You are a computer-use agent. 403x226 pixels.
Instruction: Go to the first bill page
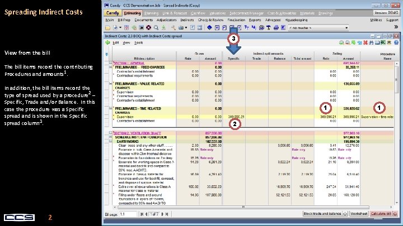pyautogui.click(x=142, y=214)
